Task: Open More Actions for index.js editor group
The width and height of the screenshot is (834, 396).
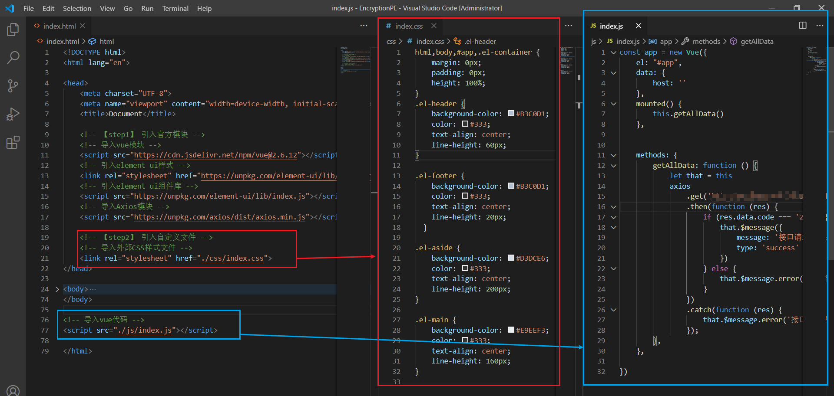Action: [820, 26]
